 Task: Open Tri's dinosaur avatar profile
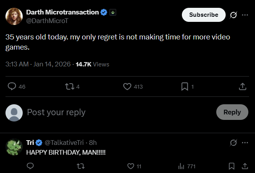click(x=14, y=147)
